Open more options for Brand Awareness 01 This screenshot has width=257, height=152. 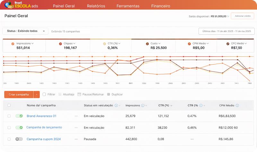[76, 116]
